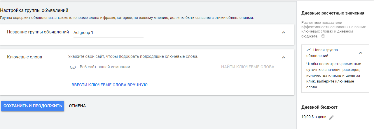Collapse the Новая группа объявлений card
Screen dimensions: 374x129
pos(361,53)
